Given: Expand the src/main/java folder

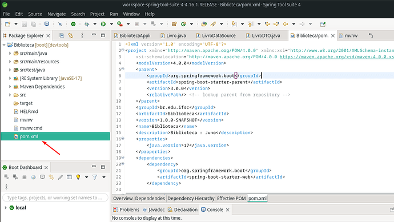Looking at the screenshot, I should (10, 53).
